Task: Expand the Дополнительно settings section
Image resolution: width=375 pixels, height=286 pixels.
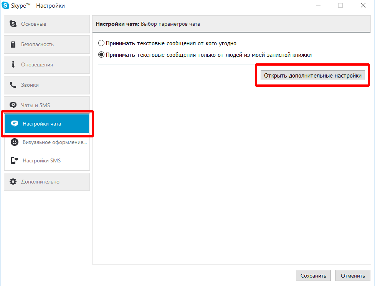Action: [47, 182]
